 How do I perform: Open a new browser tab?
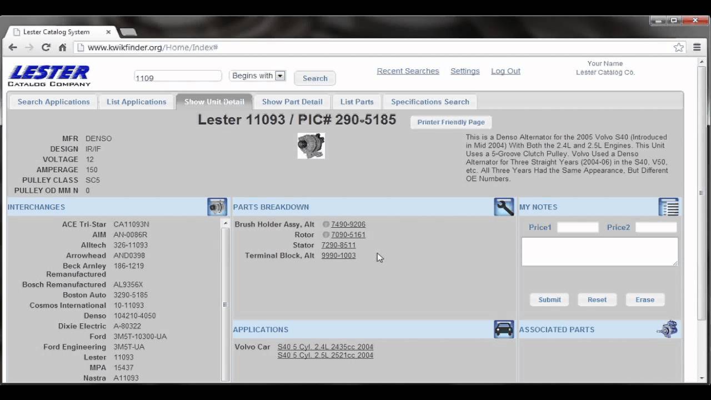128,32
